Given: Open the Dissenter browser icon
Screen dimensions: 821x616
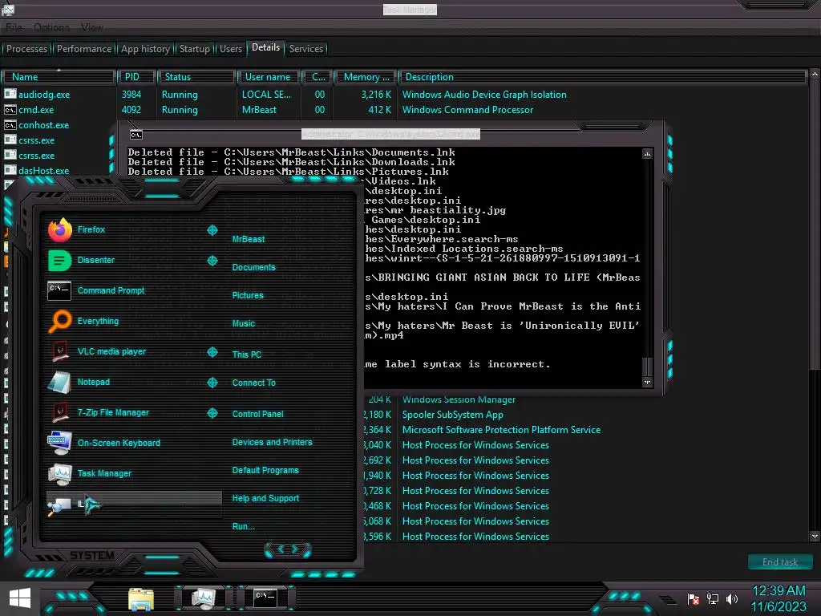Looking at the screenshot, I should 59,261.
